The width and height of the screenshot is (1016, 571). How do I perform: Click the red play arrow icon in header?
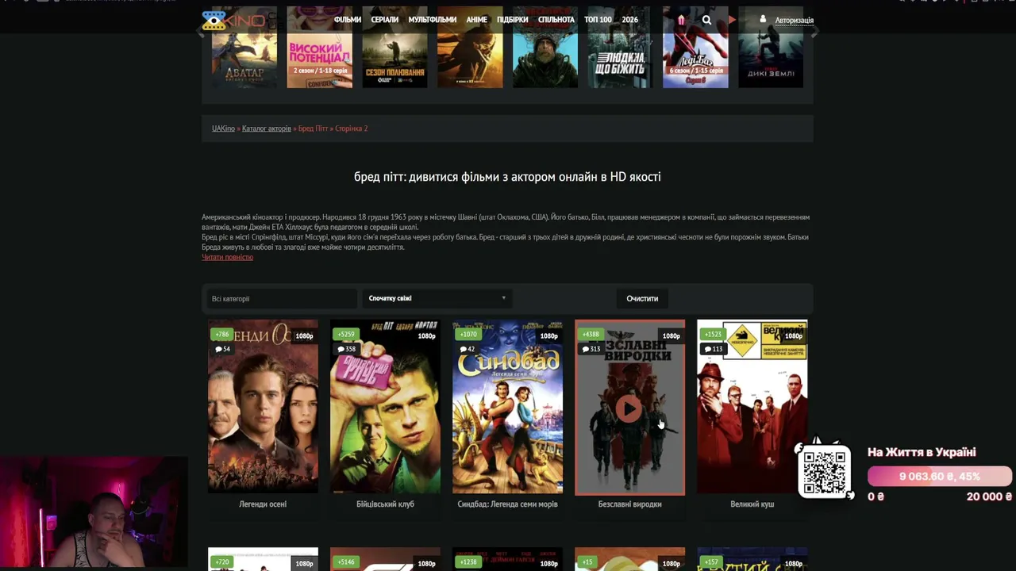point(732,20)
